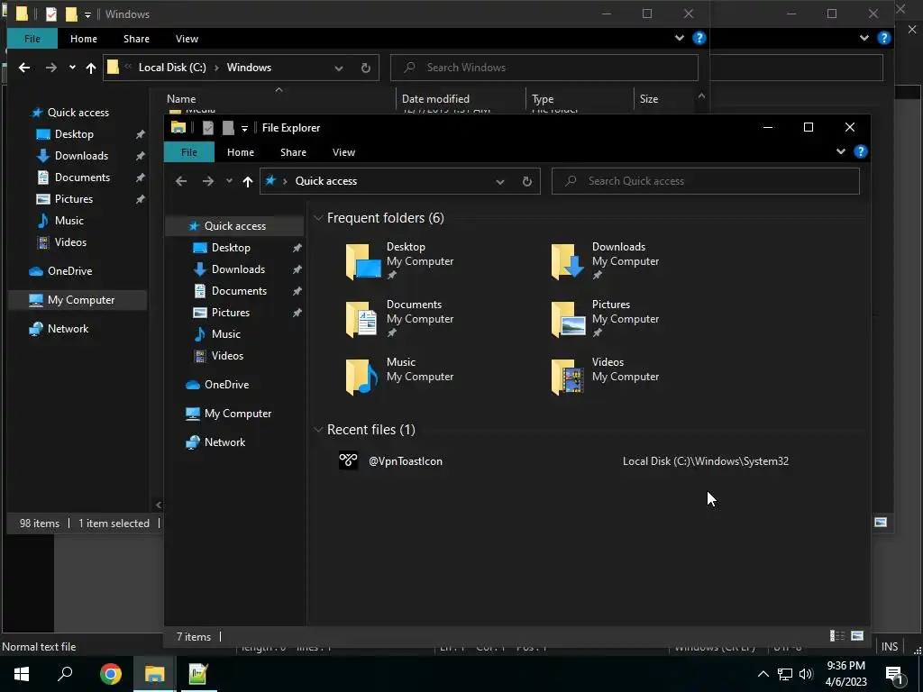The height and width of the screenshot is (692, 923).
Task: Select Quick access in the File Explorer sidebar
Action: [x=234, y=226]
